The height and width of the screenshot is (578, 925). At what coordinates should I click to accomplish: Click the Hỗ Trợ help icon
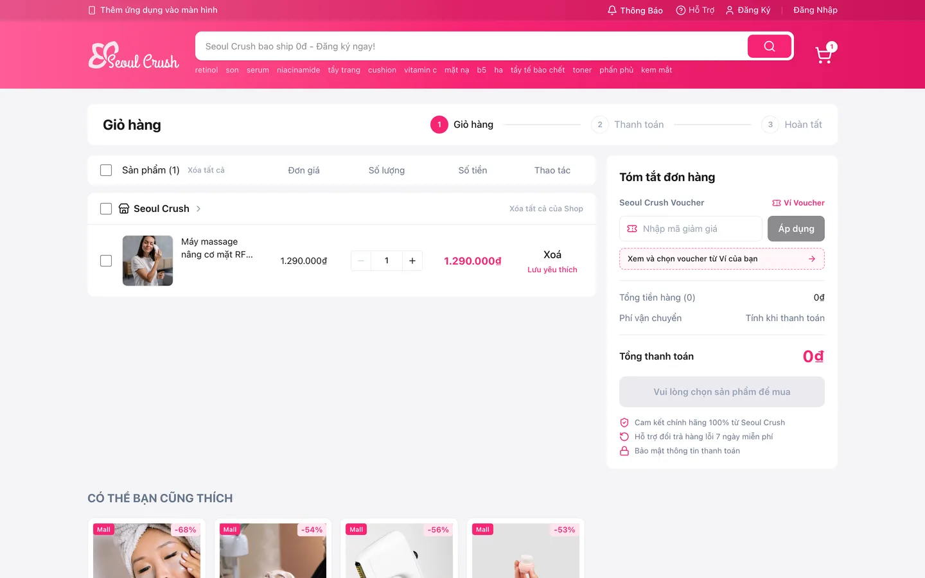pyautogui.click(x=681, y=10)
